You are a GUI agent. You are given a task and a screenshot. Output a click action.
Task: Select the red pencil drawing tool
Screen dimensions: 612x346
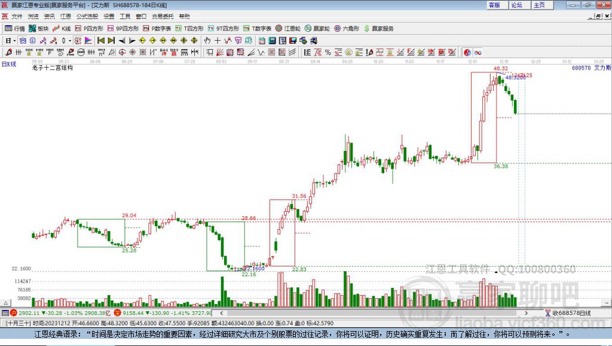[8, 53]
